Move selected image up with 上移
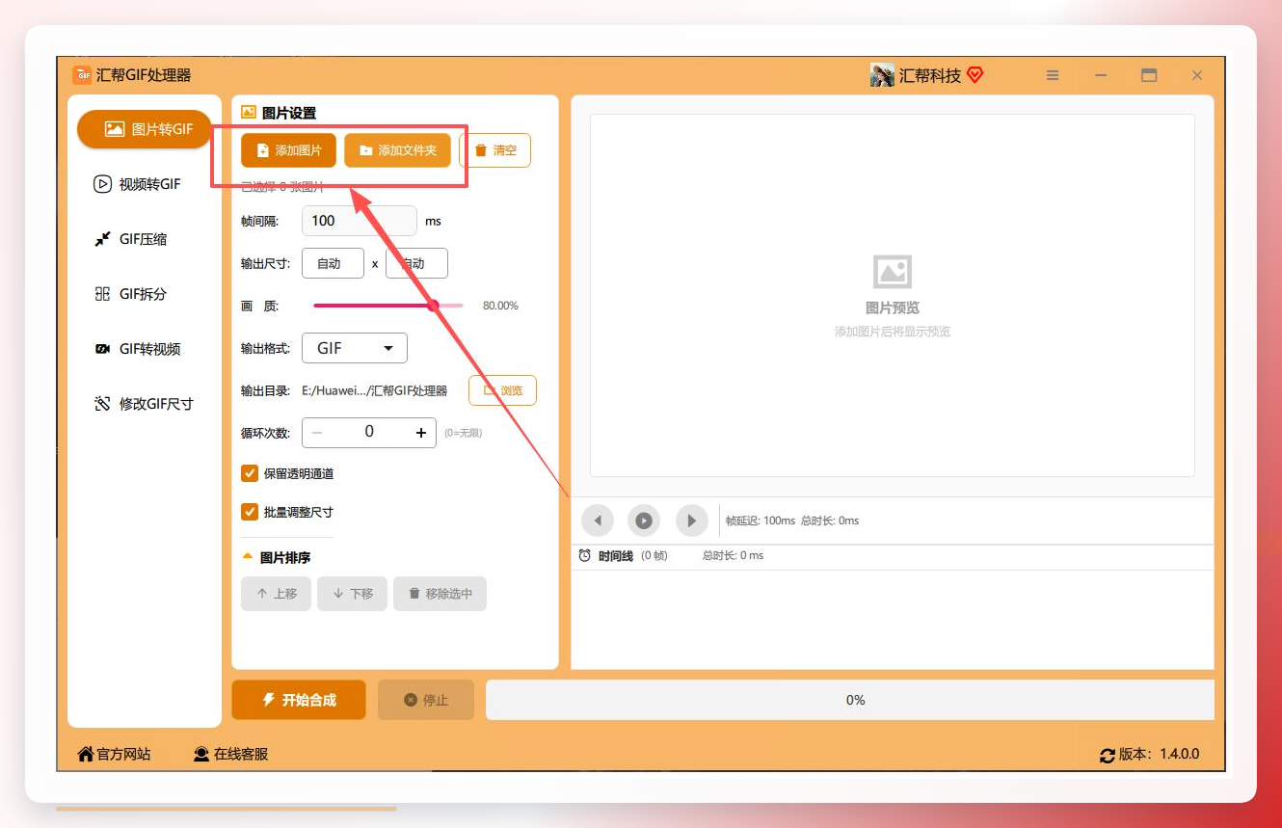 click(x=276, y=594)
